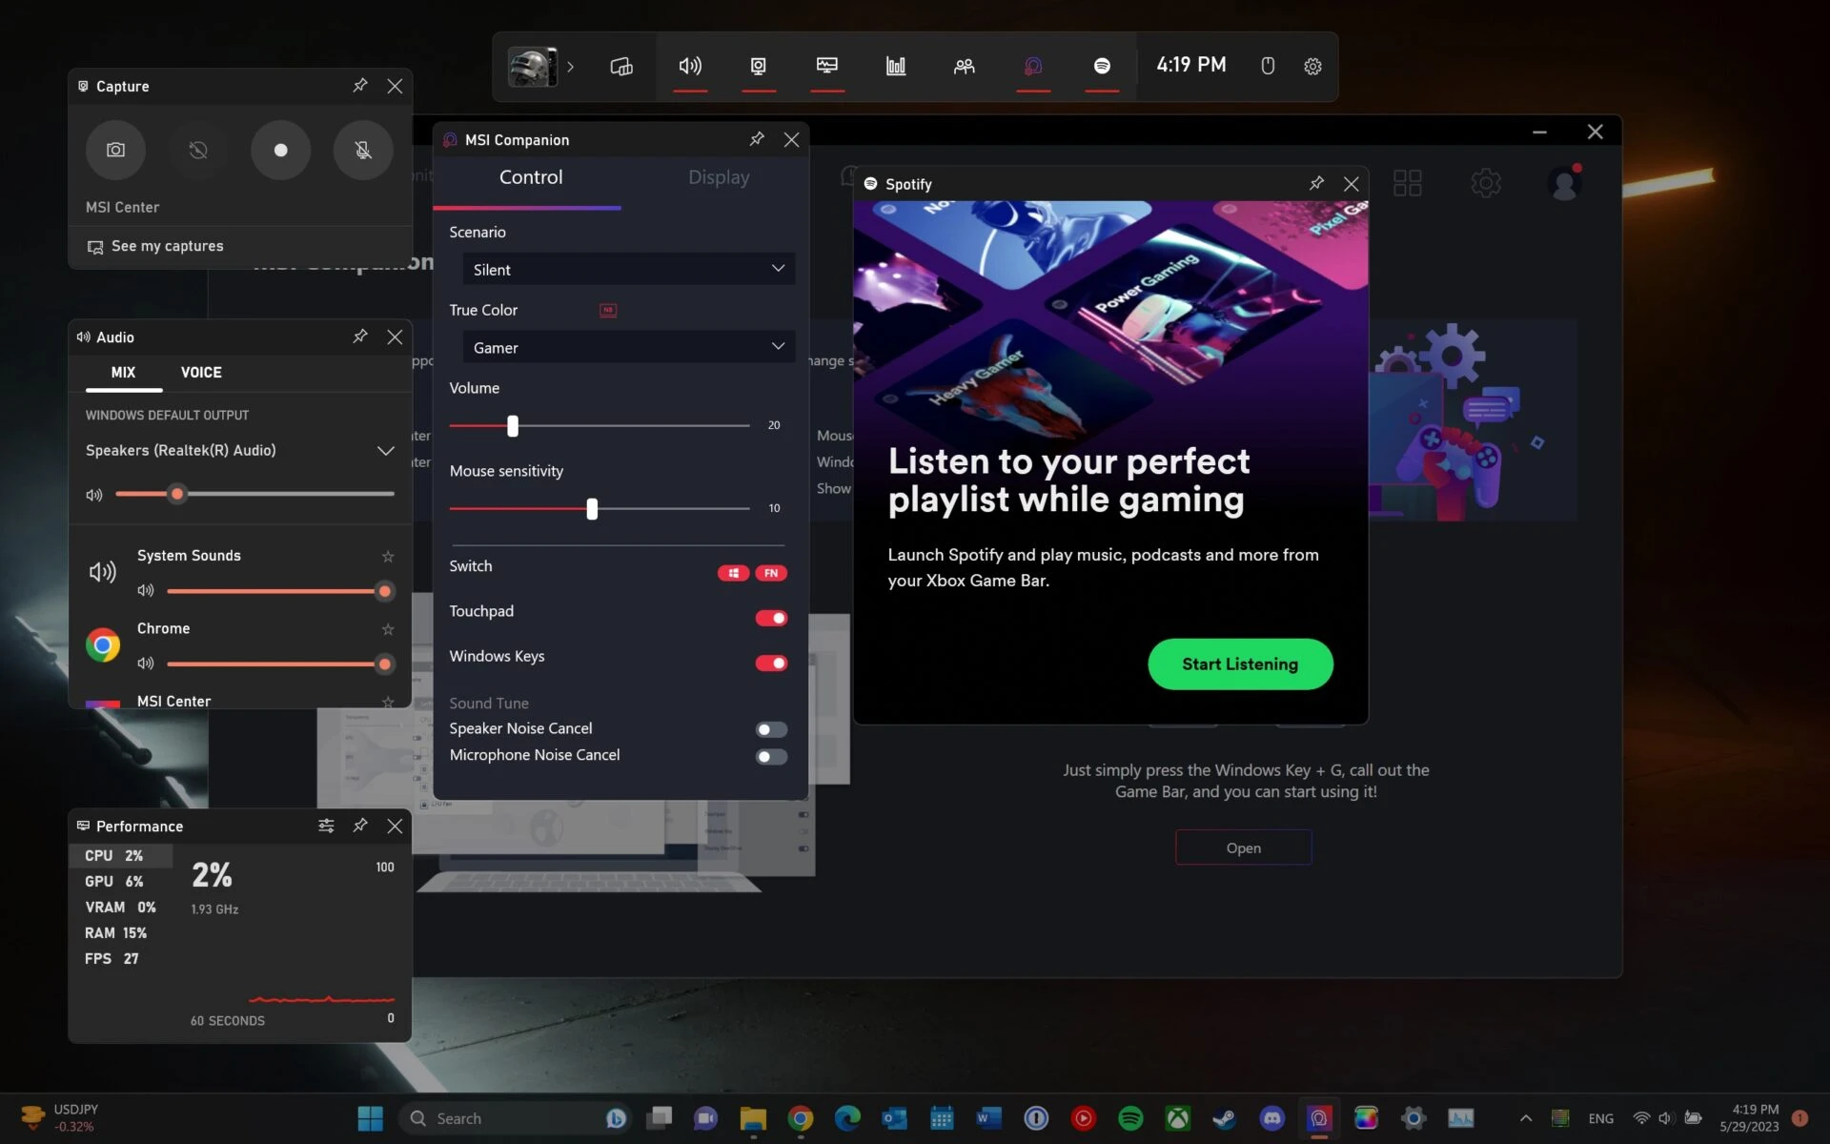Viewport: 1830px width, 1144px height.
Task: Open the Scenario dropdown showing Silent
Action: [629, 269]
